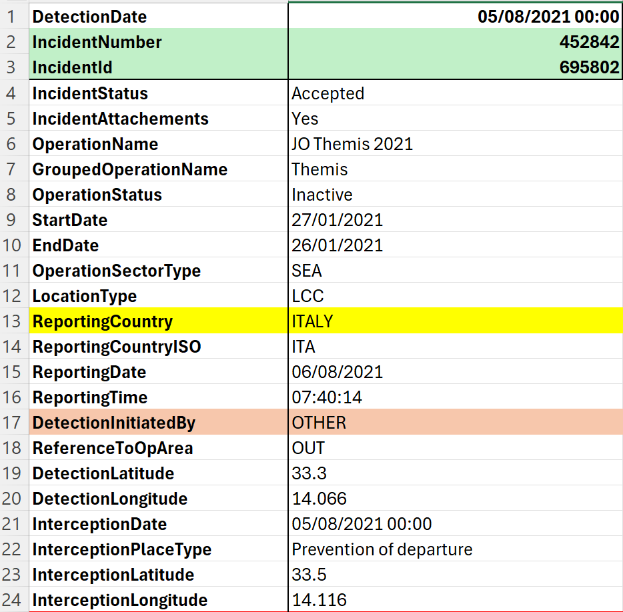Select the GroupedOperationName label cell
Image resolution: width=623 pixels, height=612 pixels.
pos(159,169)
